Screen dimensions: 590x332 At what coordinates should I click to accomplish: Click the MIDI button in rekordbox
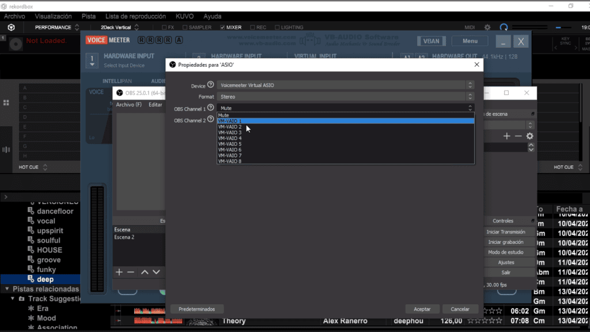point(470,28)
